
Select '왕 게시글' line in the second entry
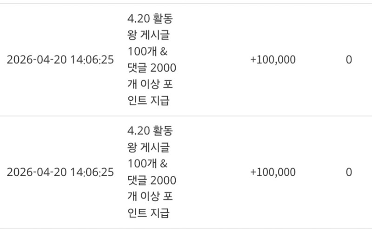pos(149,148)
